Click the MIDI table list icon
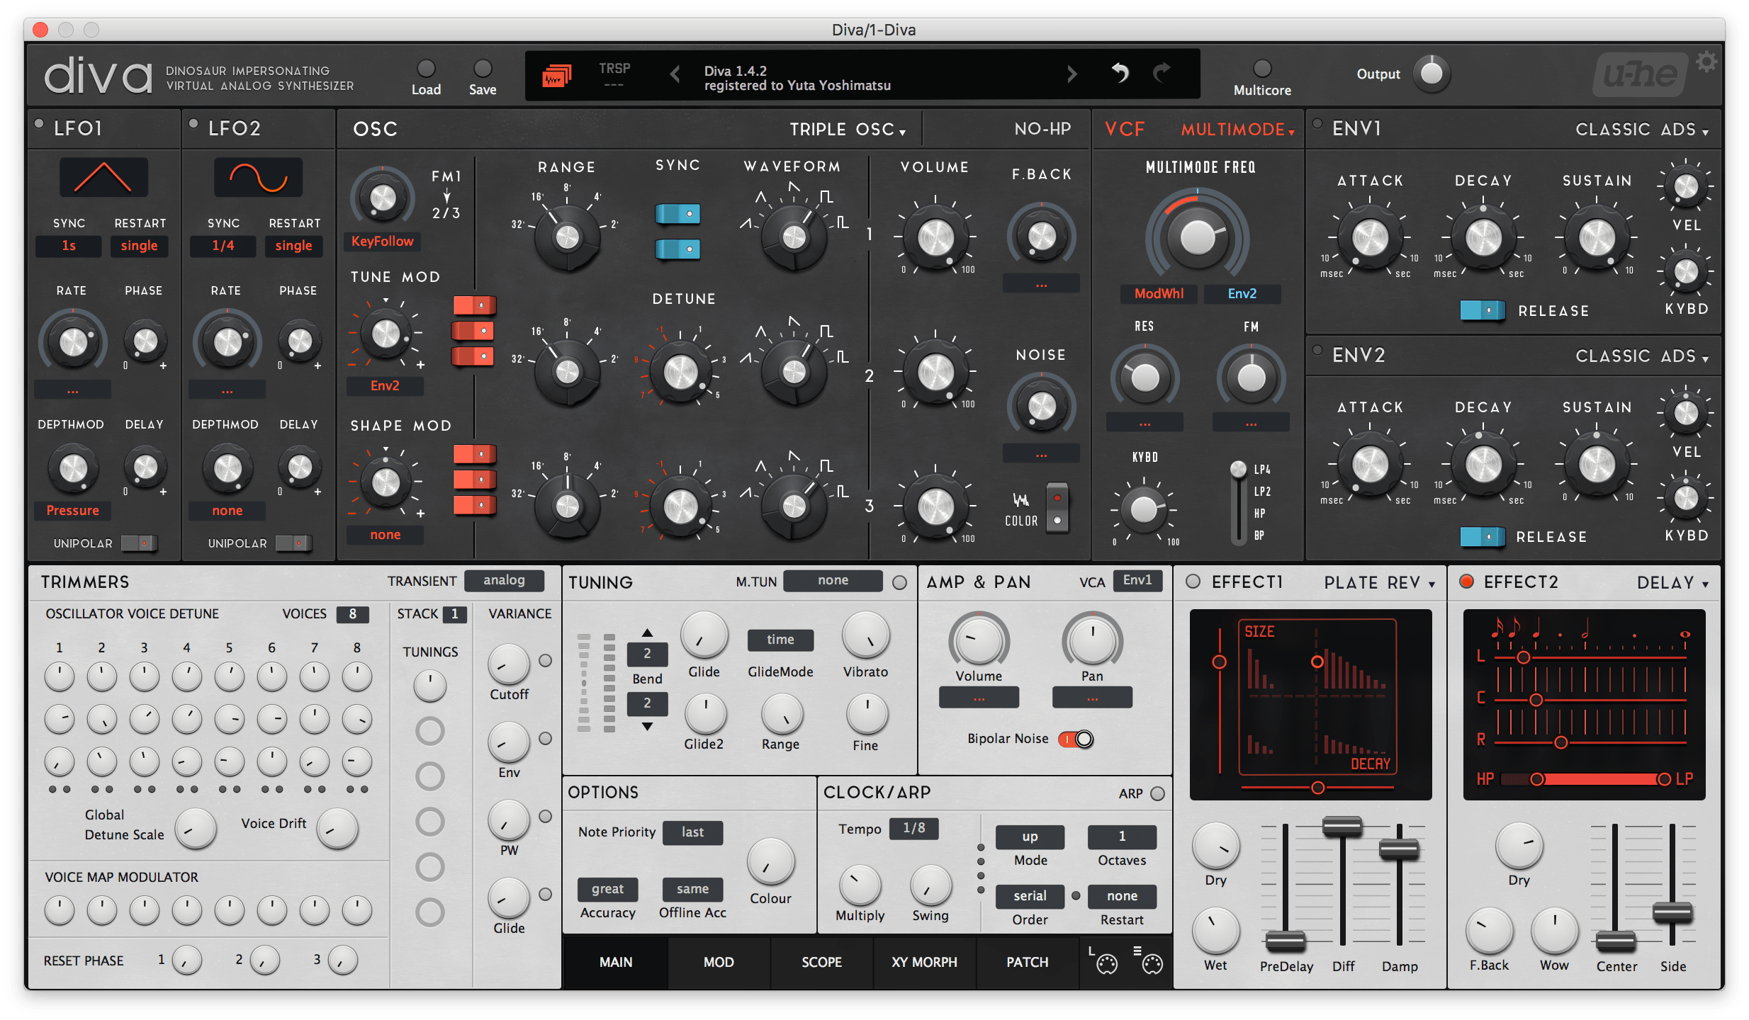Screen dimensions: 1749x1020 (1149, 962)
